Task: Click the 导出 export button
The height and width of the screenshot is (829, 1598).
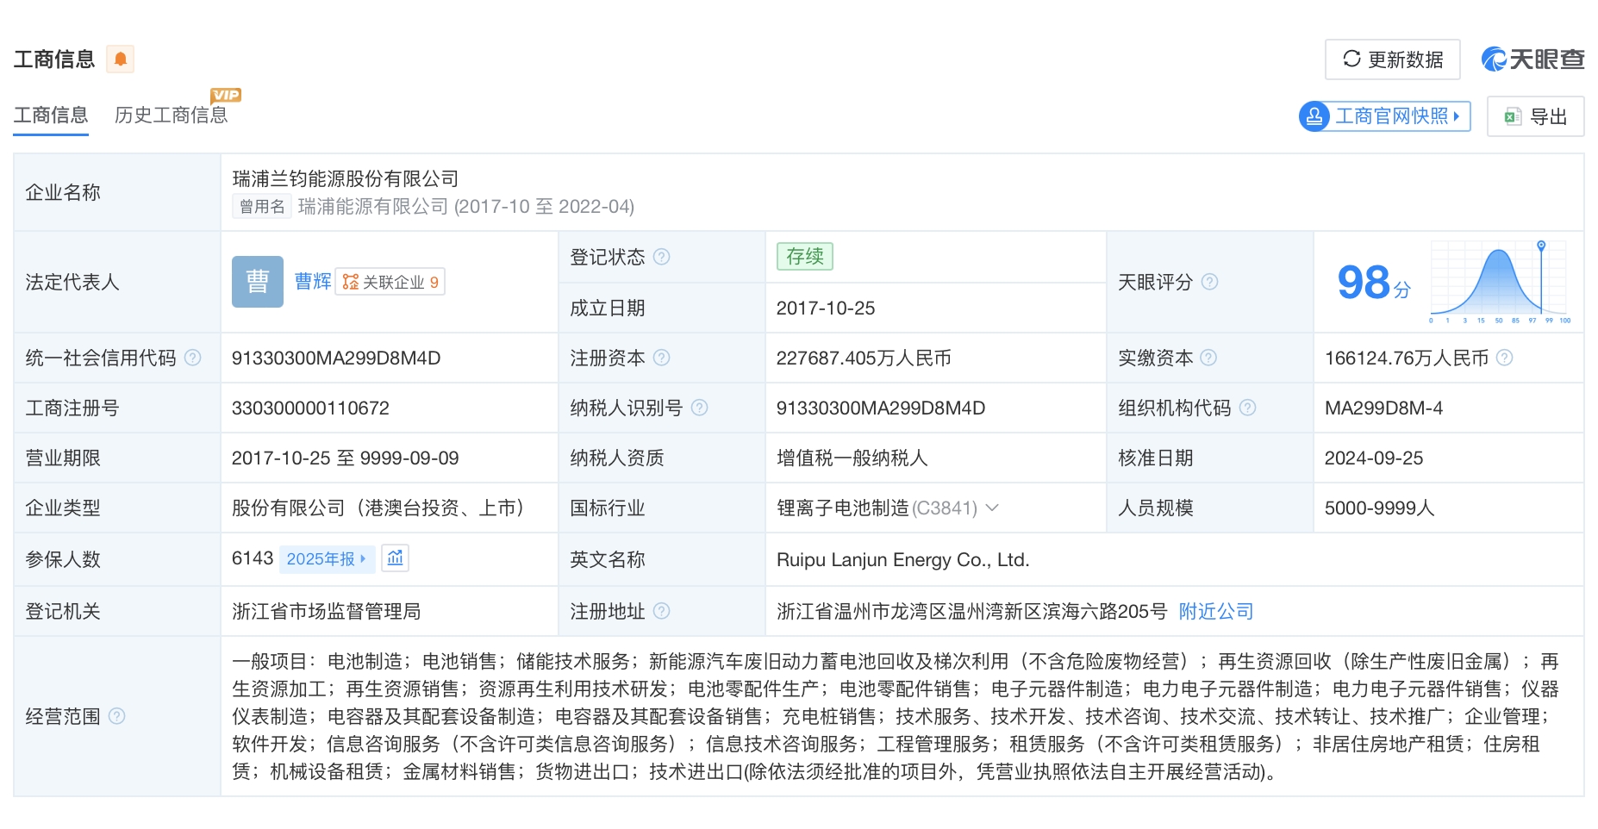Action: [1536, 116]
